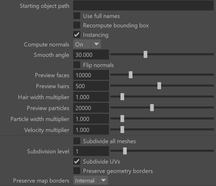216x186 pixels.
Task: Open the Preserve map borders dropdown
Action: [91, 180]
